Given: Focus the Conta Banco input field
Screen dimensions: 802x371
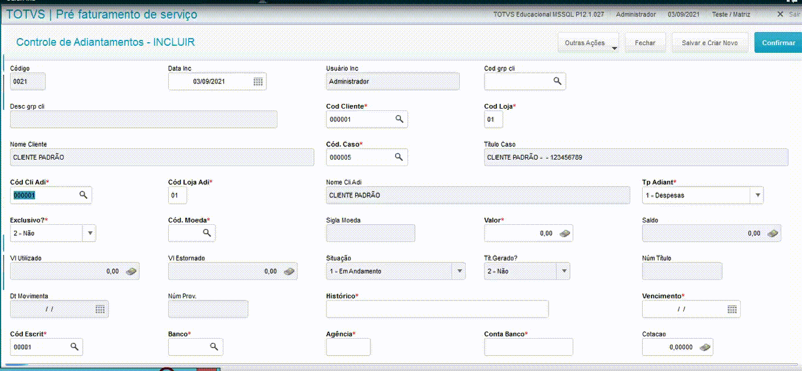Looking at the screenshot, I should (529, 347).
